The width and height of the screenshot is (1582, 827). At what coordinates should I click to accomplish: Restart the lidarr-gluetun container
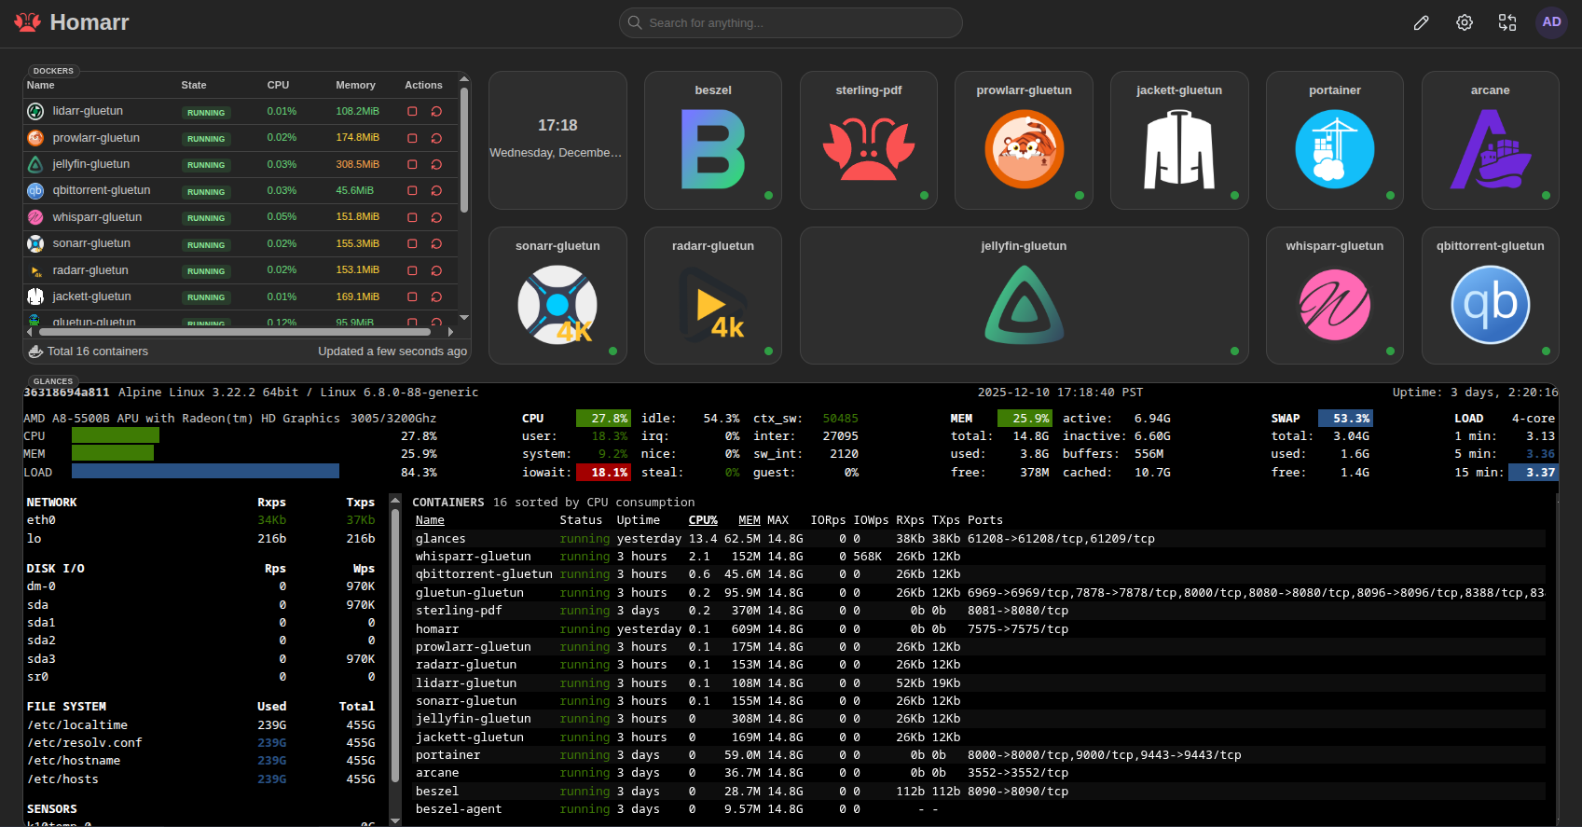pos(436,111)
